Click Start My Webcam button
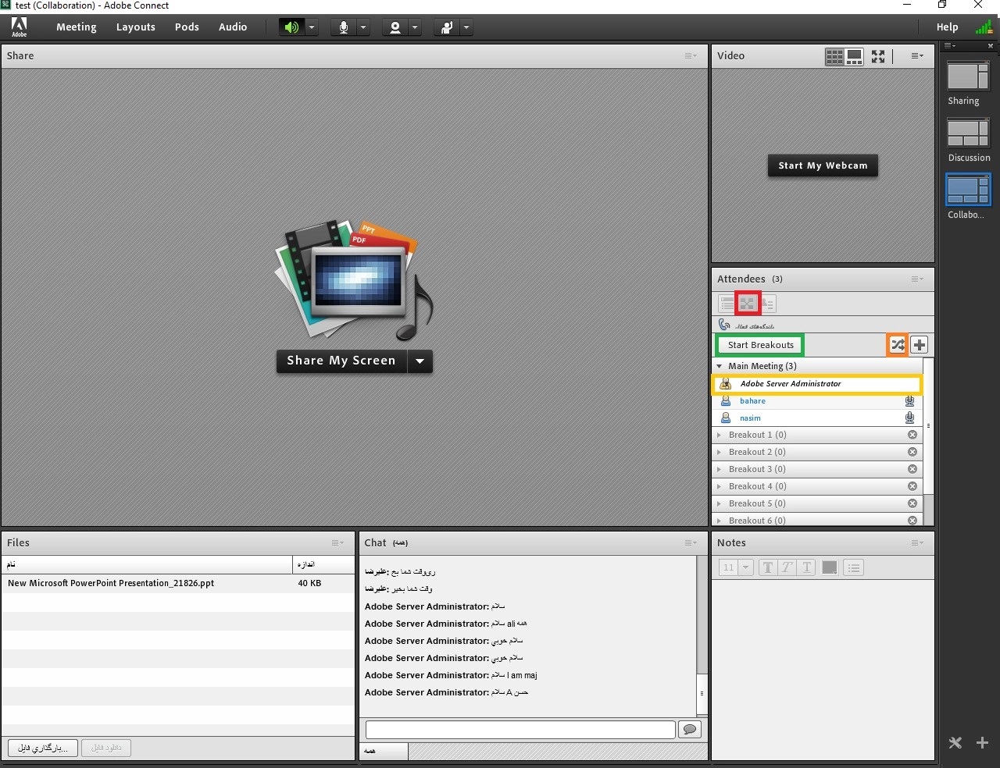This screenshot has width=1000, height=768. click(x=823, y=165)
